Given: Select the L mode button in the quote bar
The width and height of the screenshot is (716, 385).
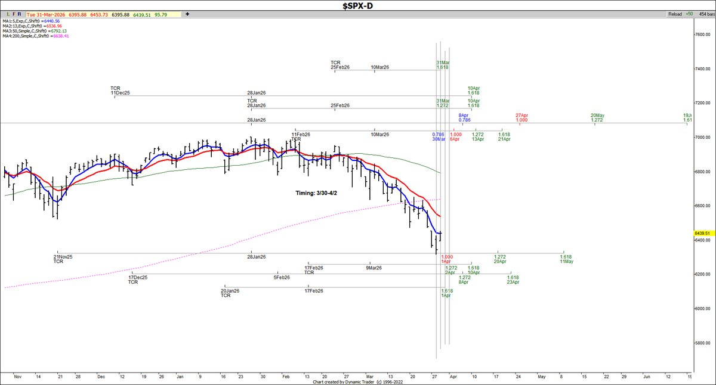Looking at the screenshot, I should point(8,13).
